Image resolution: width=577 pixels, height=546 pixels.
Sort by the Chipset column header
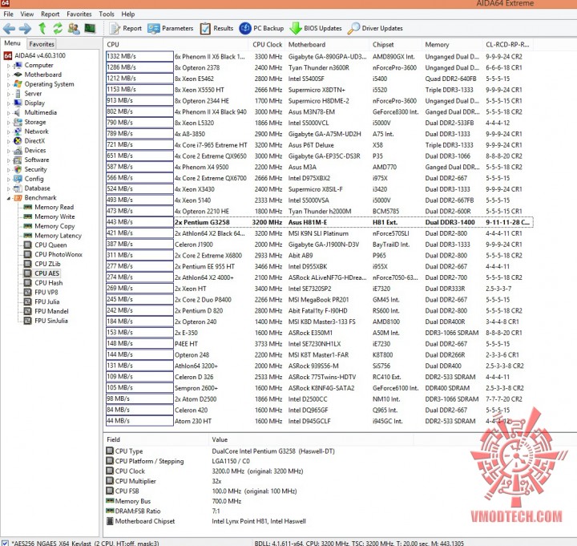396,45
